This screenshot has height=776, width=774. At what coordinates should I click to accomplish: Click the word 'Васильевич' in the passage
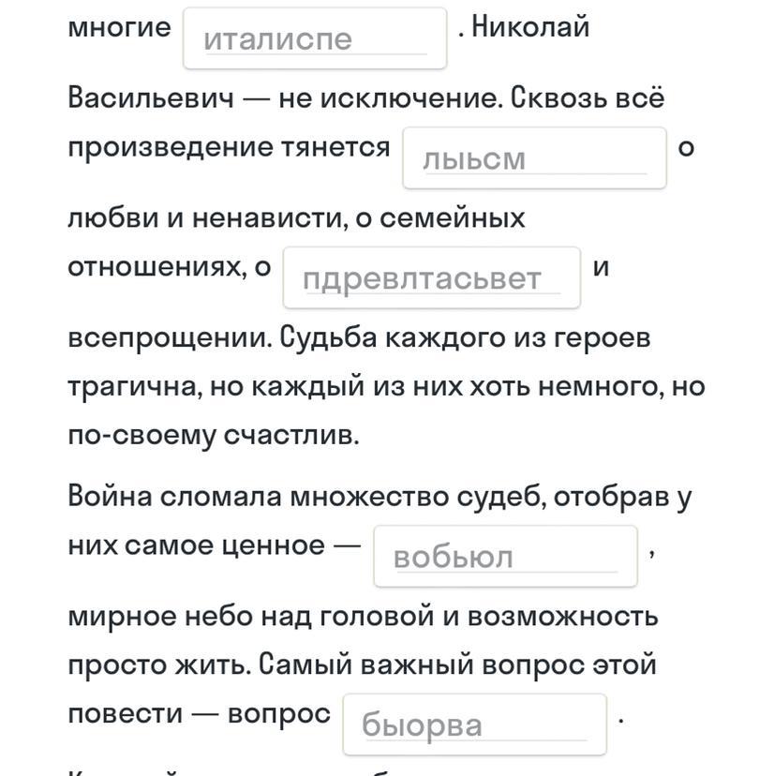[x=151, y=97]
